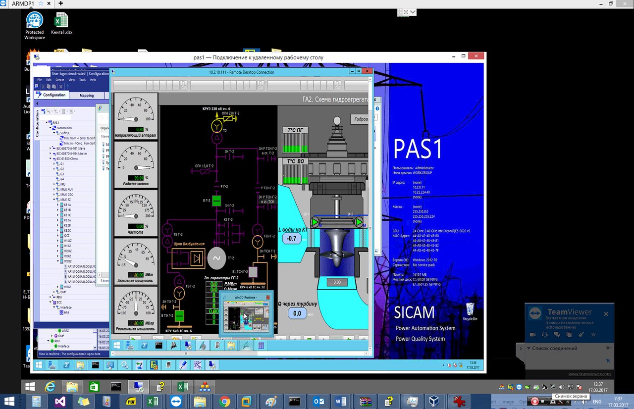Open Google Chrome from the taskbar

224,401
